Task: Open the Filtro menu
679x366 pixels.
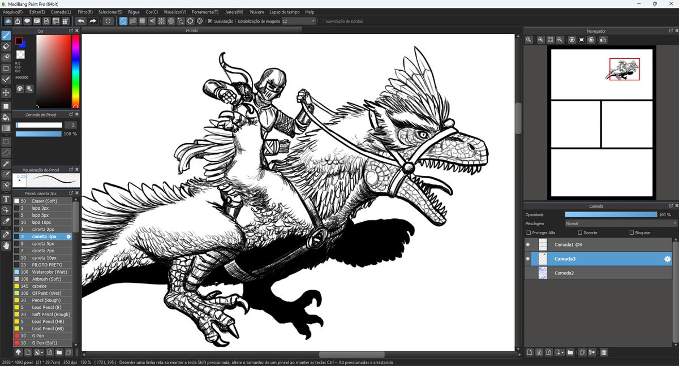Action: point(85,11)
